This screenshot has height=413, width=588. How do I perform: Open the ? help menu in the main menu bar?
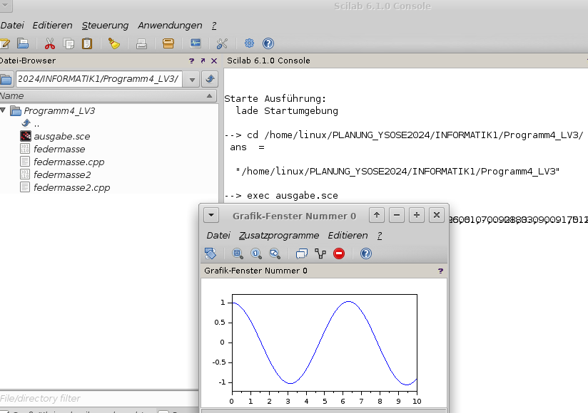click(x=214, y=26)
